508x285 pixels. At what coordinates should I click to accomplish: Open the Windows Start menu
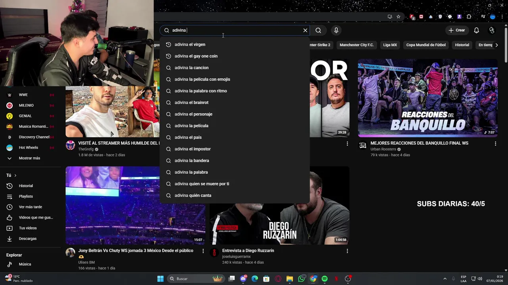(160, 279)
